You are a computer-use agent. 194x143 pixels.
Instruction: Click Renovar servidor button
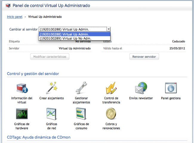pyautogui.click(x=144, y=57)
